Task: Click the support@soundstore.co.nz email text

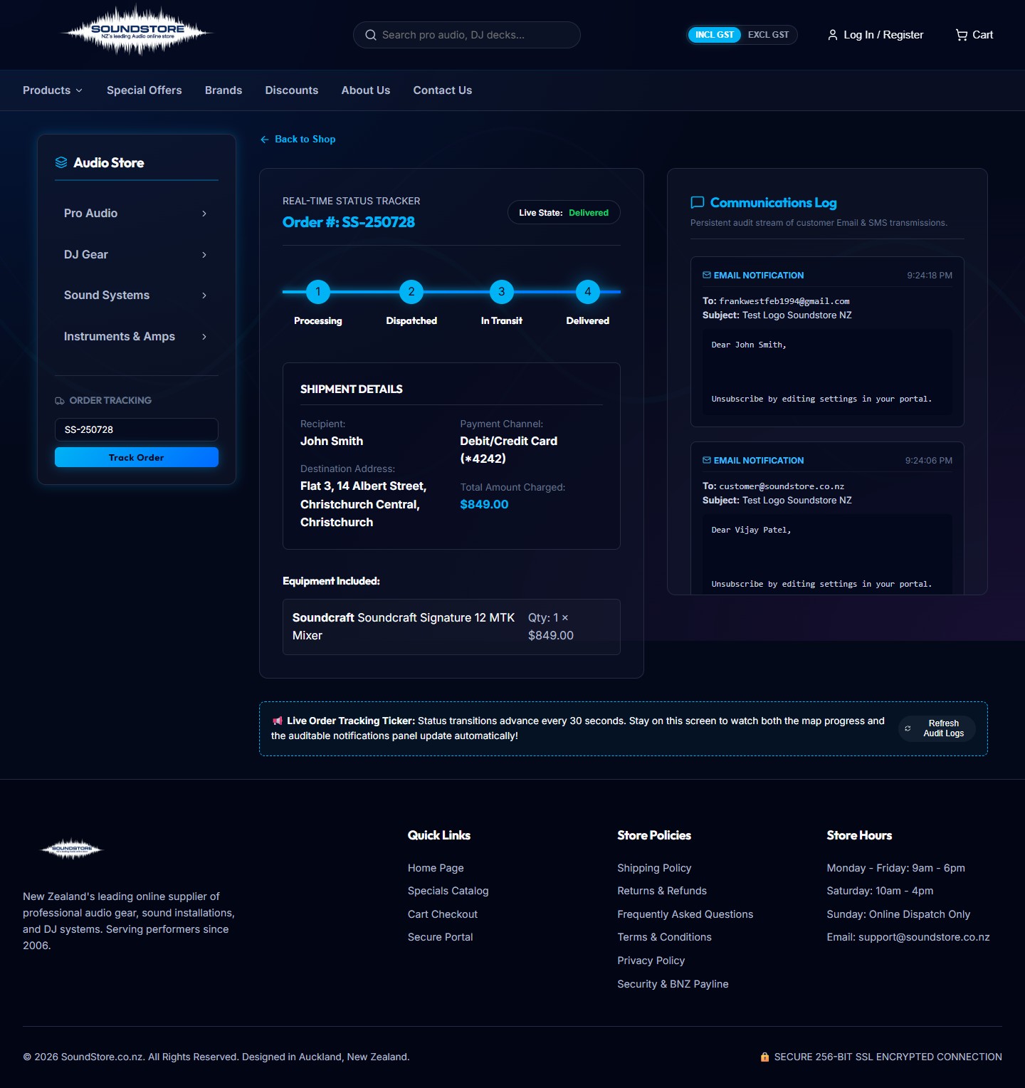Action: tap(924, 937)
